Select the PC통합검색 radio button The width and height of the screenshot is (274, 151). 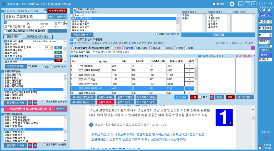(x=73, y=48)
